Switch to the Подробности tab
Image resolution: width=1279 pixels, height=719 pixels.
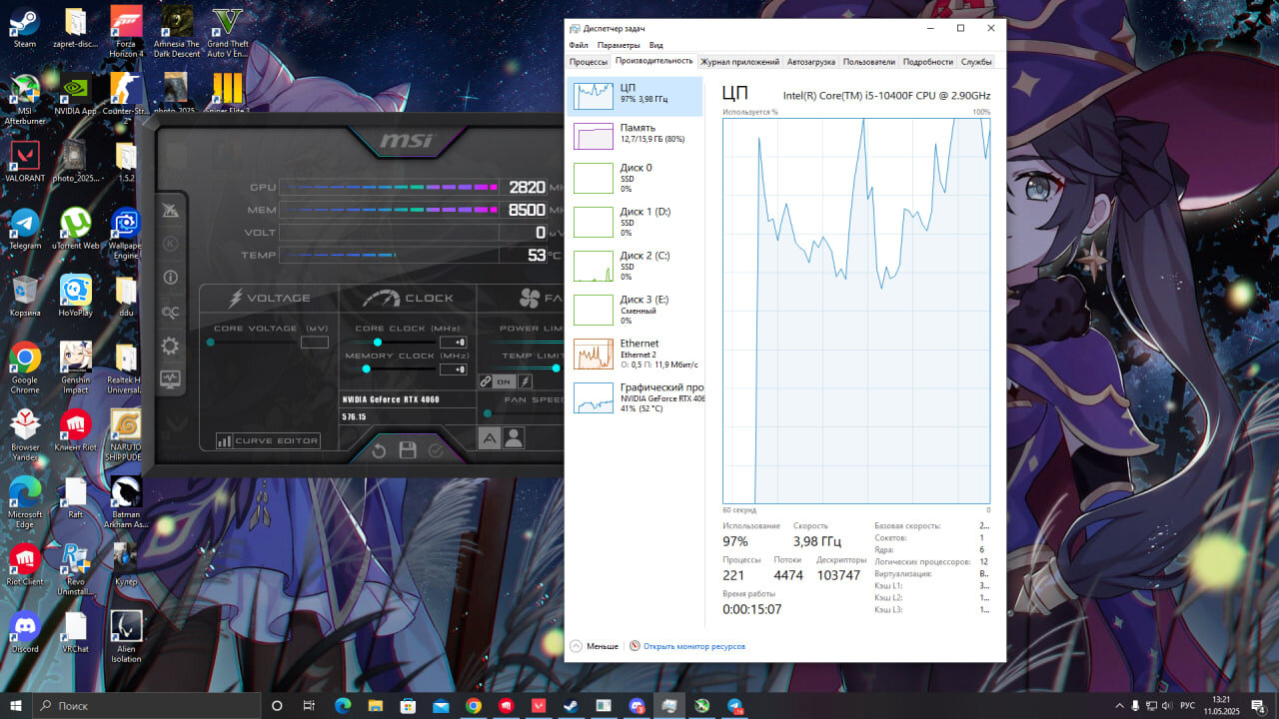[928, 62]
